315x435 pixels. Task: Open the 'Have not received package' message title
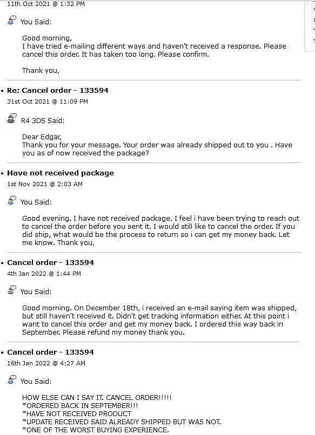click(61, 173)
